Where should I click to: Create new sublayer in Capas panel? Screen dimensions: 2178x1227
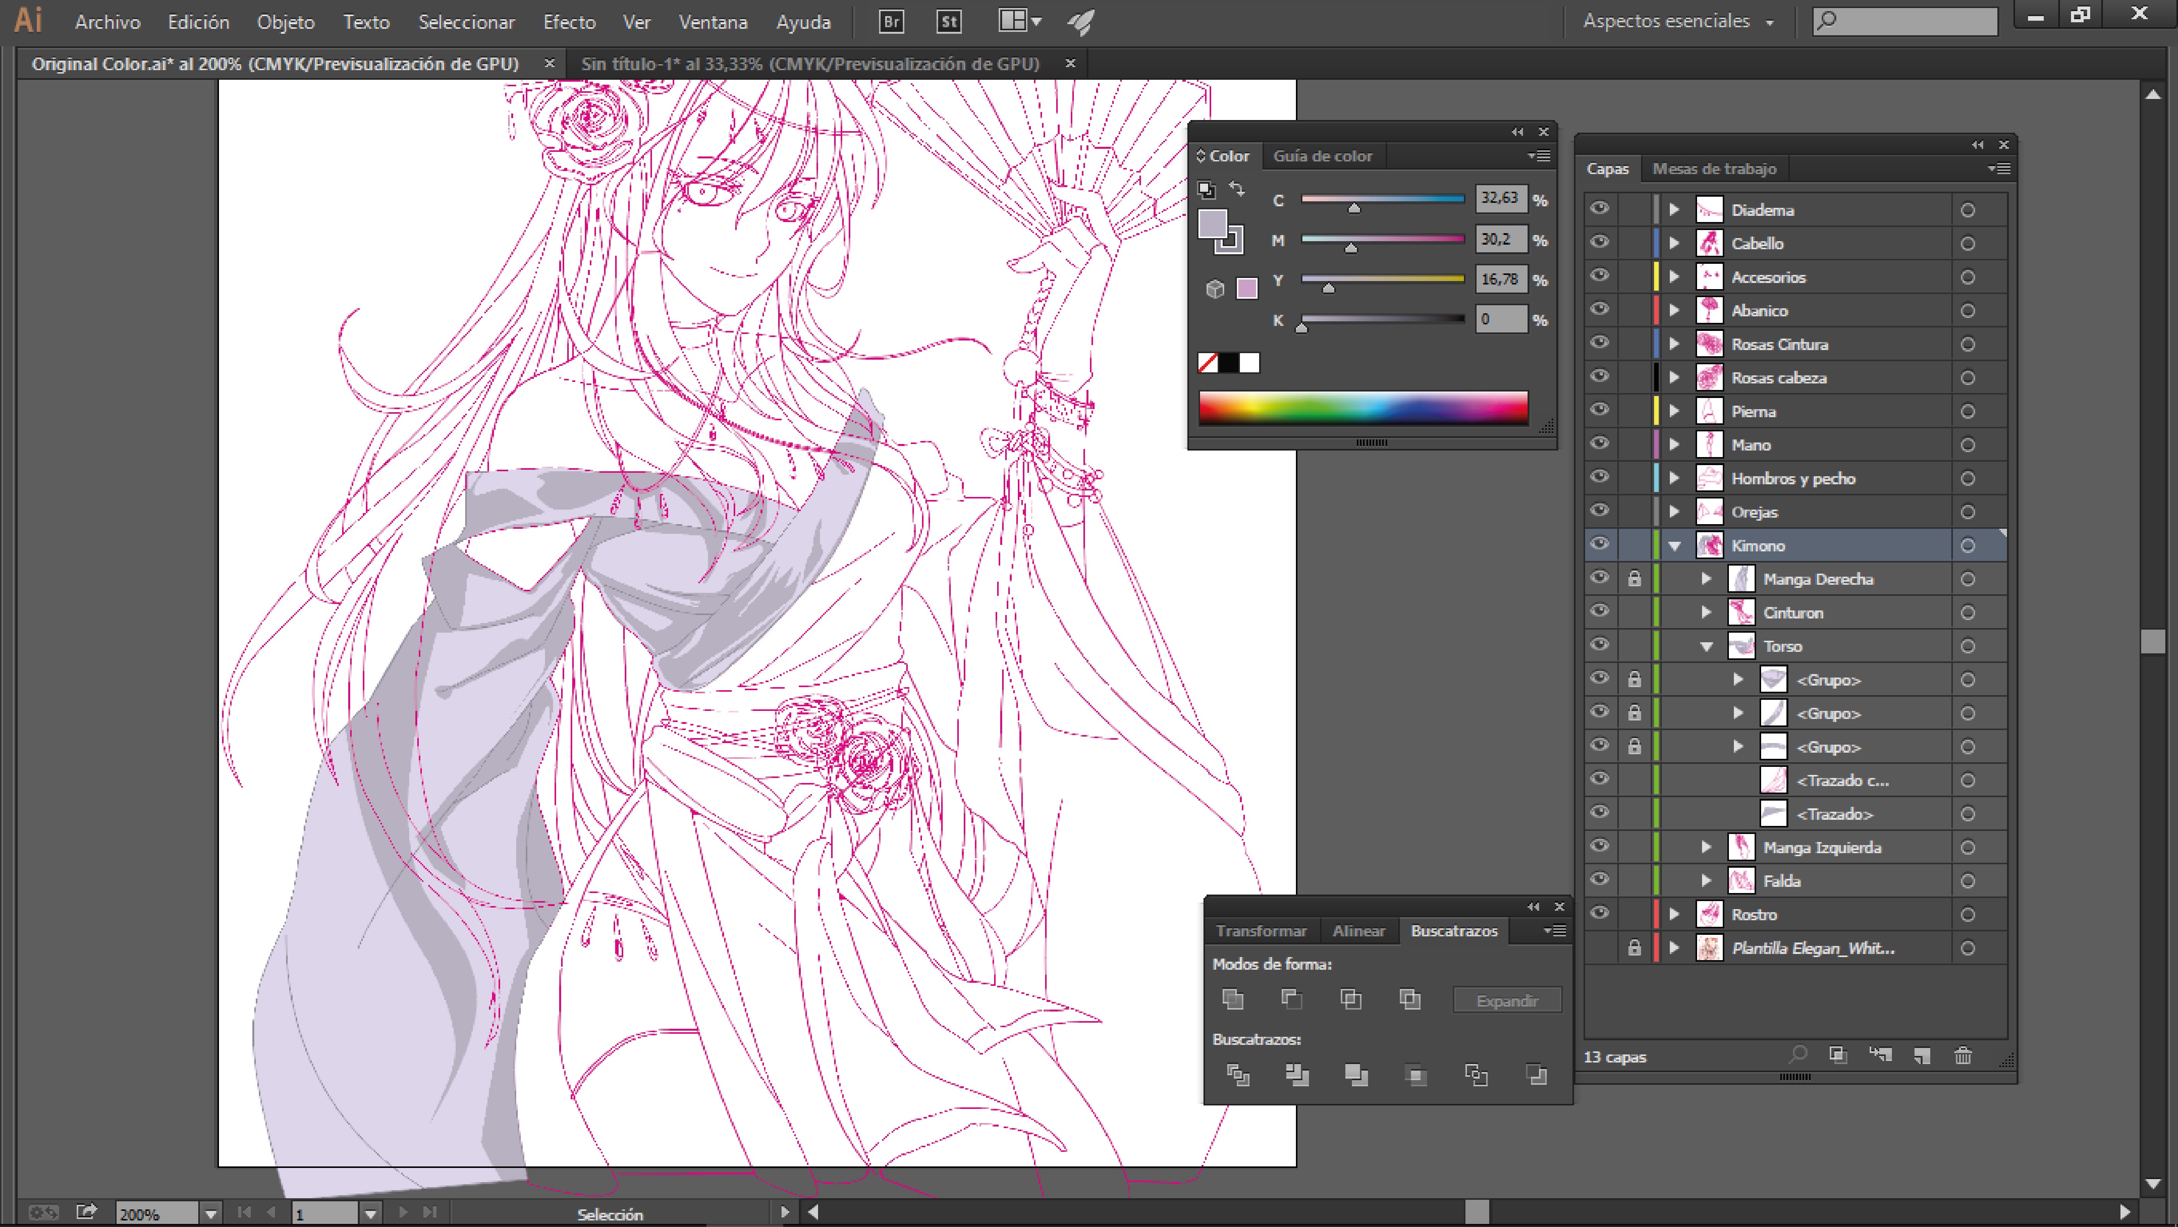click(x=1880, y=1054)
